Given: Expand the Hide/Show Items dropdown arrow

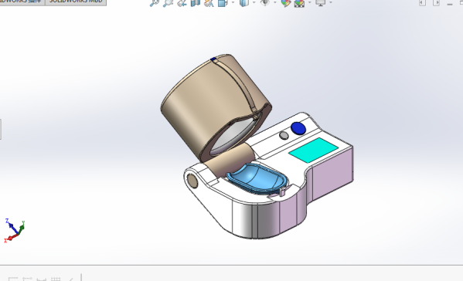Looking at the screenshot, I should (x=275, y=2).
